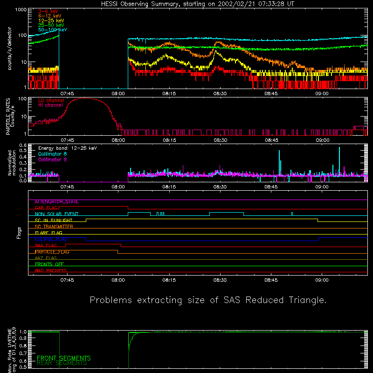The height and width of the screenshot is (373, 373).
Task: Select the dim REAR SEGMENTS legend label
Action: click(62, 363)
